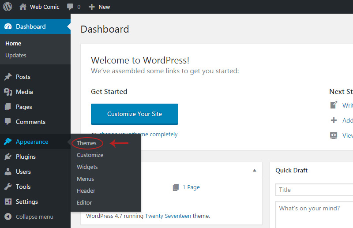Viewport: 353px width, 228px height.
Task: Click the view site eye icon
Action: (x=334, y=135)
